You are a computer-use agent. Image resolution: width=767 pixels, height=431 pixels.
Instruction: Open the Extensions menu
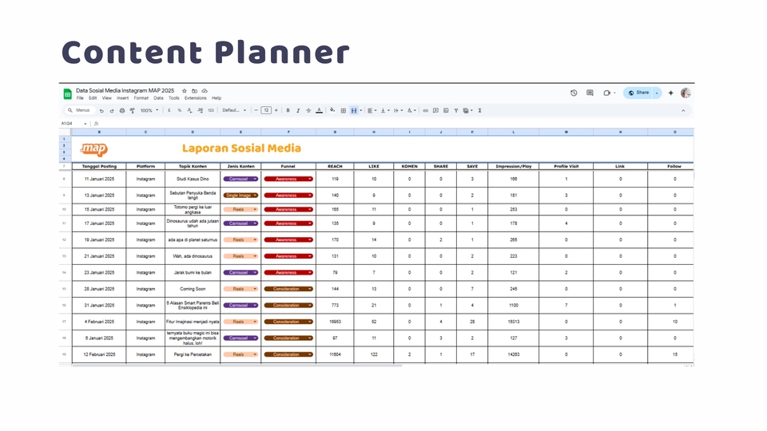[x=195, y=98]
